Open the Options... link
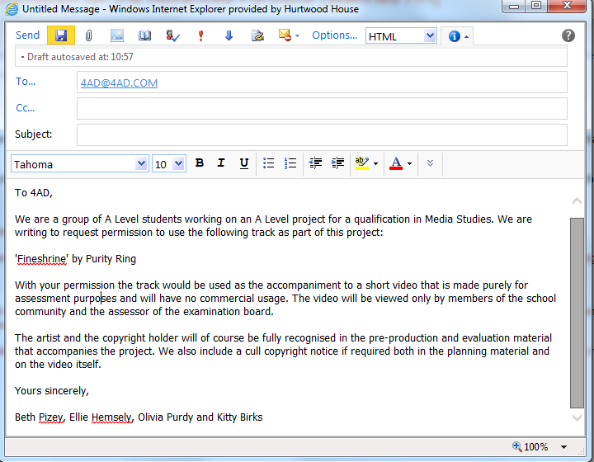 pos(334,35)
